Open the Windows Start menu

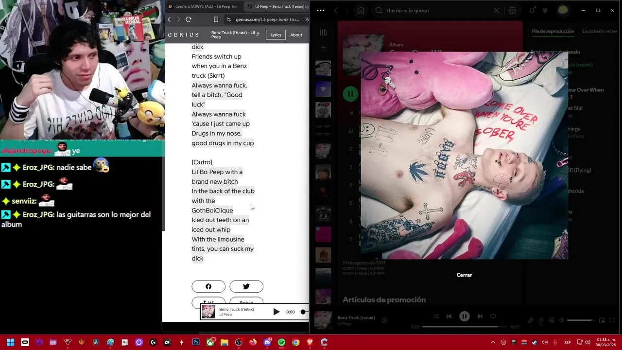click(x=10, y=342)
